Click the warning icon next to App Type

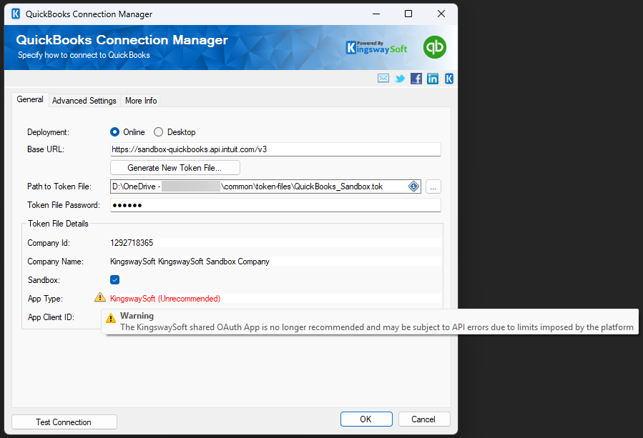[99, 298]
